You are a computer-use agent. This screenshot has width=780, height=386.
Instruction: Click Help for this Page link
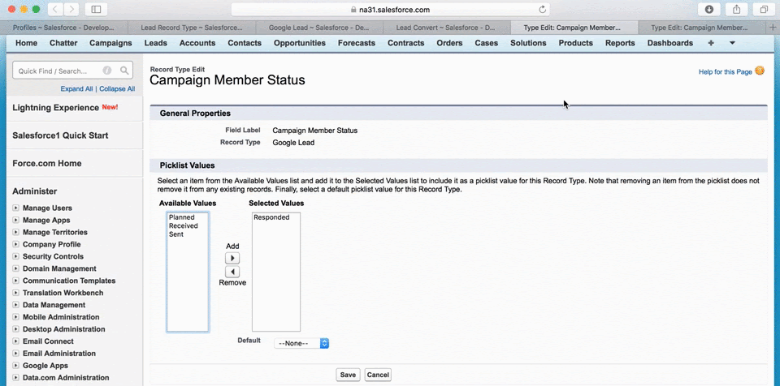(726, 72)
